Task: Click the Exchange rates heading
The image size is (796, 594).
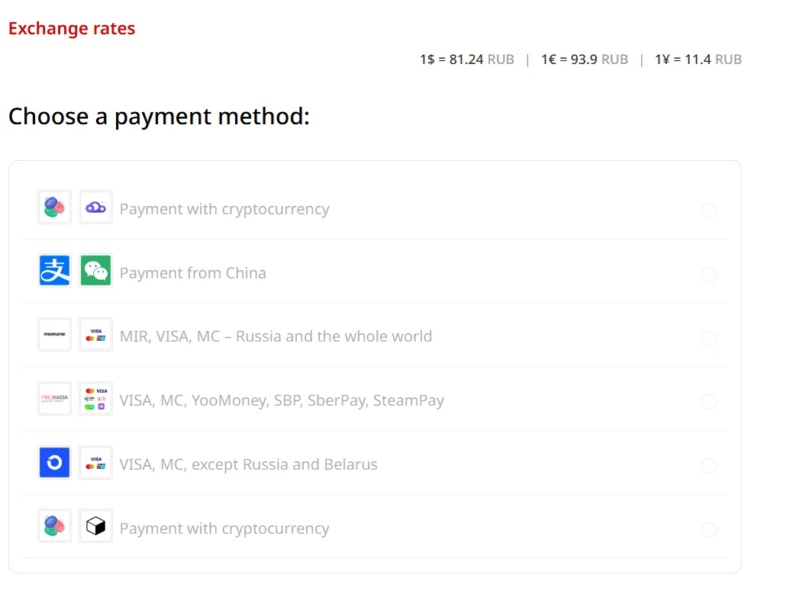Action: 72,28
